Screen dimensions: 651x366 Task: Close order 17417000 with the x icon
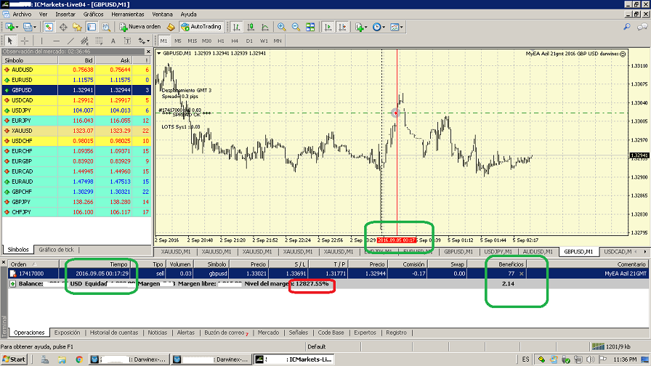point(520,274)
